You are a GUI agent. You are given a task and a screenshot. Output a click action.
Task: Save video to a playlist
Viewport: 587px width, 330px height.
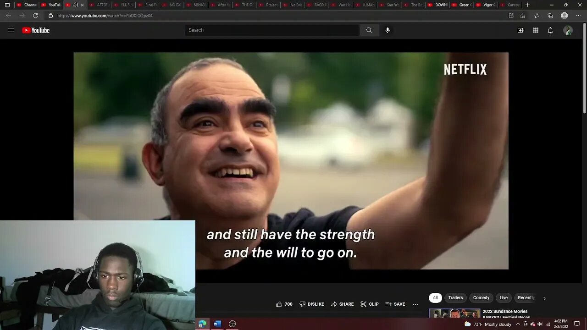coord(395,304)
